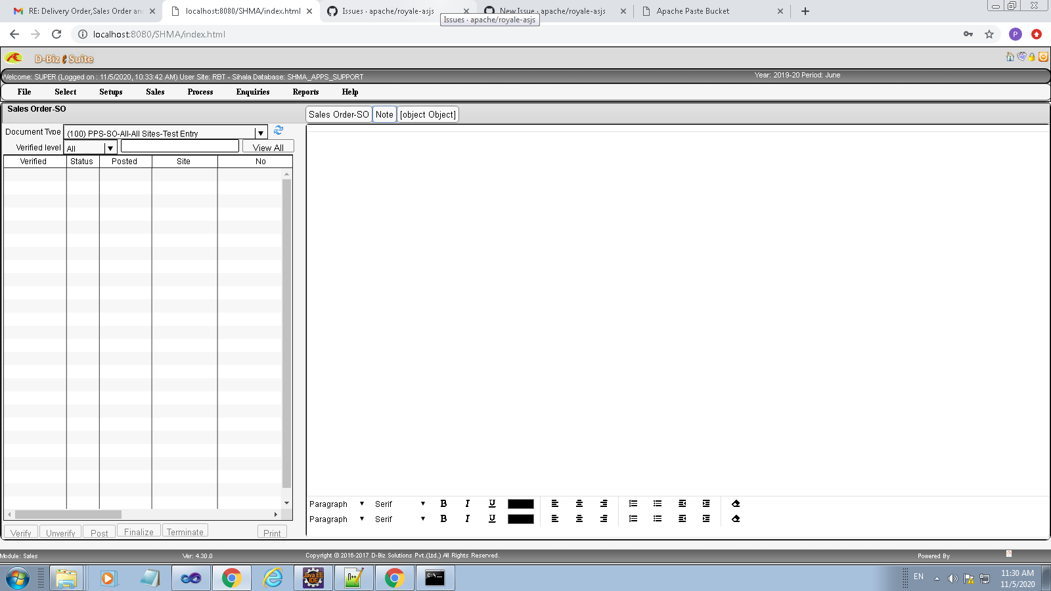Refresh the document type list

click(279, 131)
